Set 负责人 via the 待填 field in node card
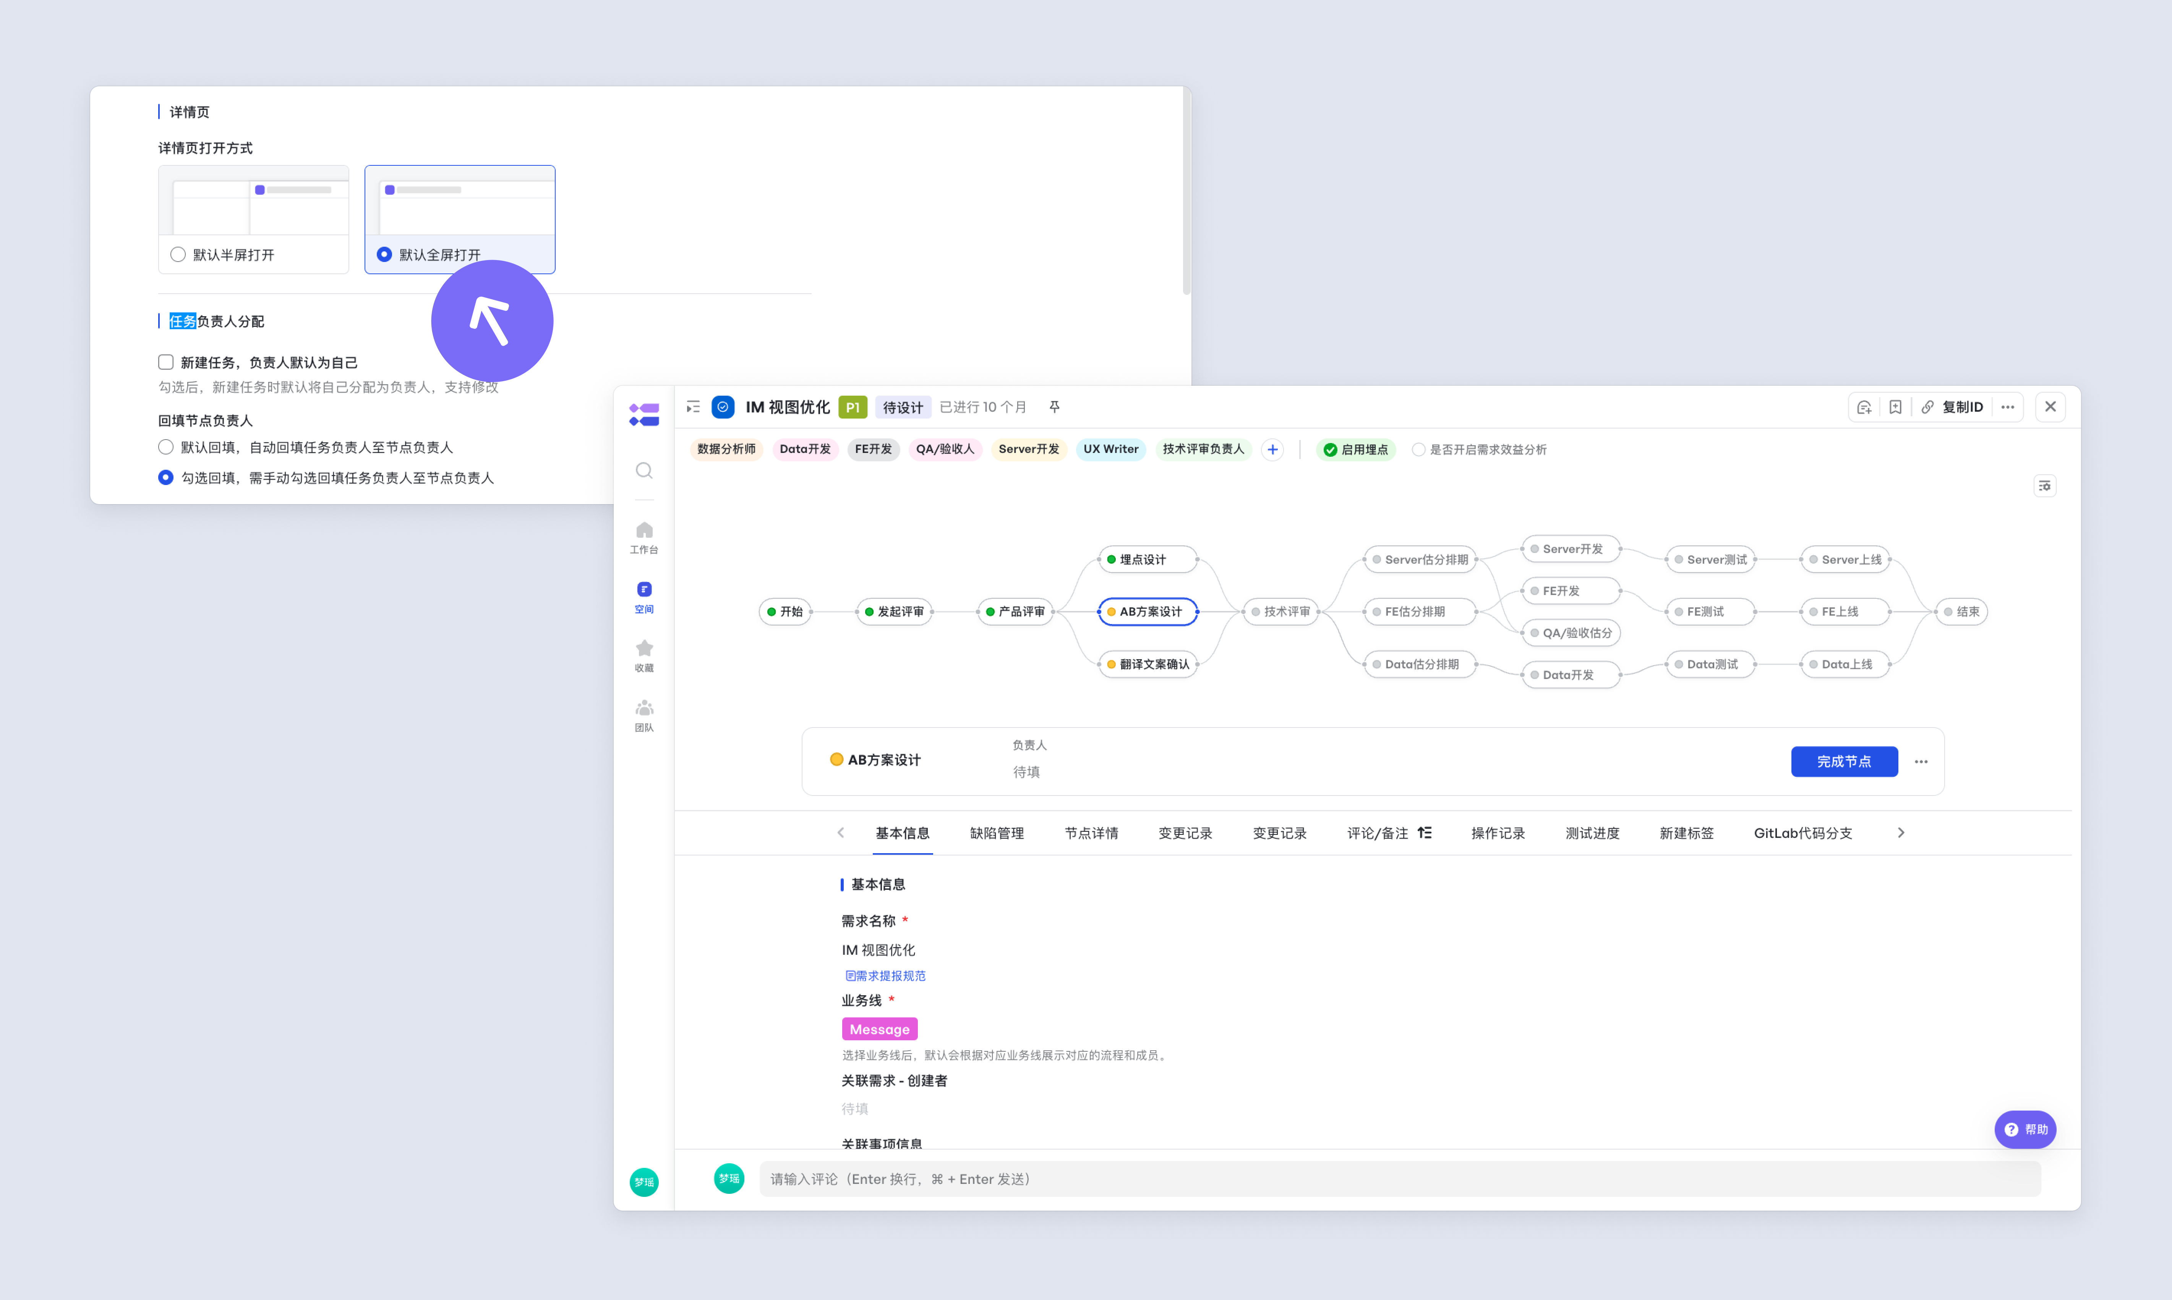 pos(1026,772)
